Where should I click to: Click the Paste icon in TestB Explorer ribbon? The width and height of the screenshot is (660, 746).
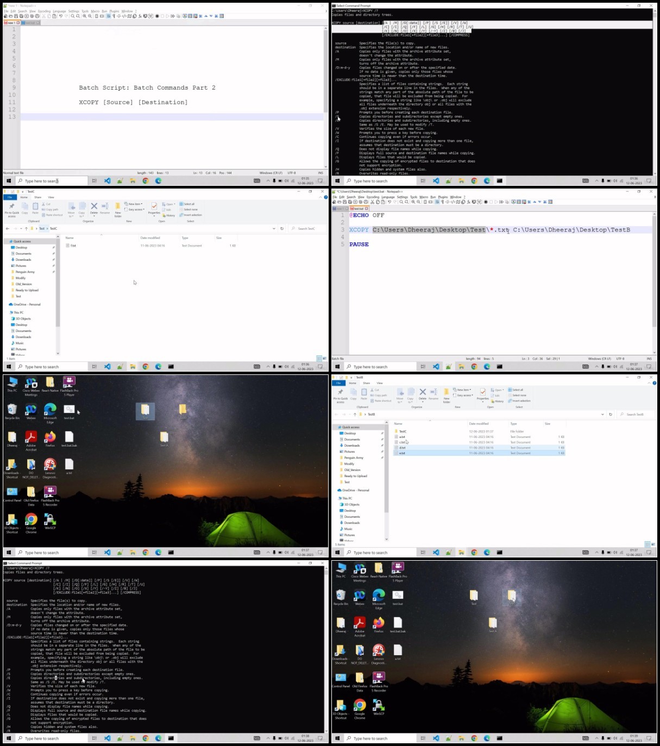364,394
